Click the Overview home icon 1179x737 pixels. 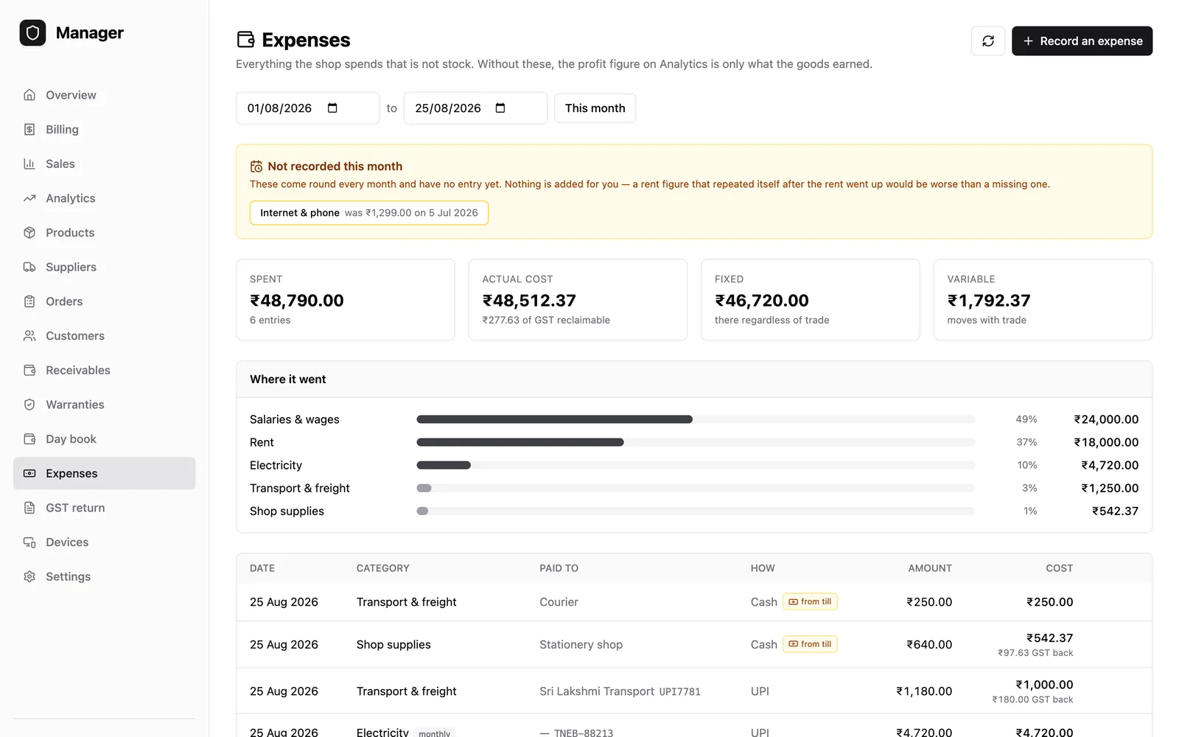[x=29, y=95]
